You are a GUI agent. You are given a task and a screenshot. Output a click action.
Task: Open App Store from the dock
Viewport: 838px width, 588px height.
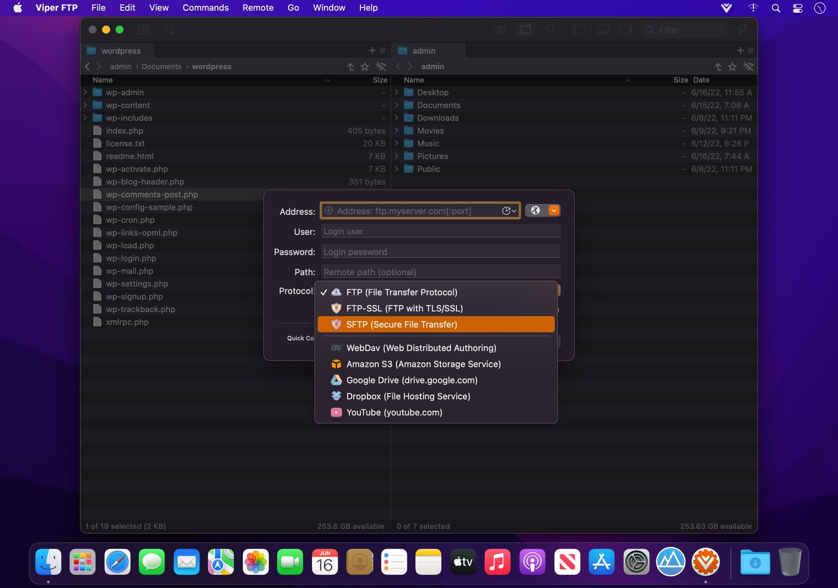[x=601, y=562]
